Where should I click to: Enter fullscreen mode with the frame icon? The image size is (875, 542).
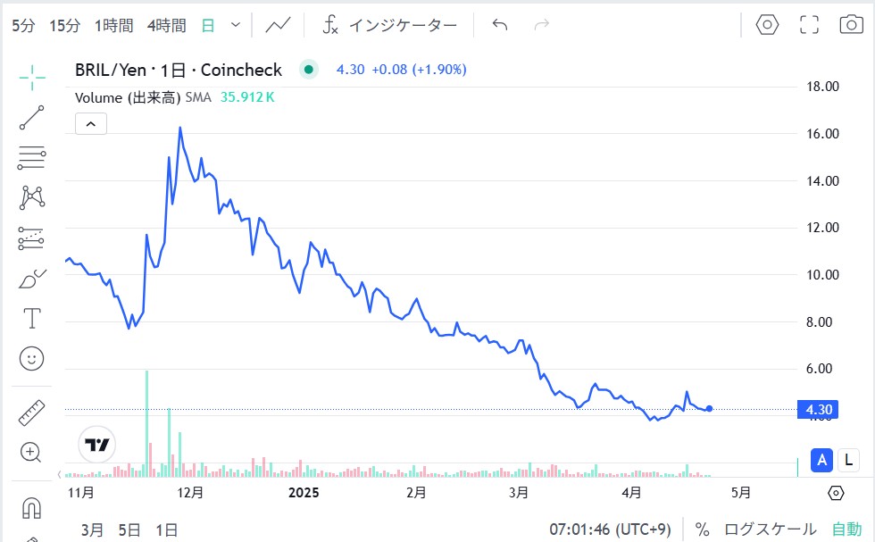[809, 25]
